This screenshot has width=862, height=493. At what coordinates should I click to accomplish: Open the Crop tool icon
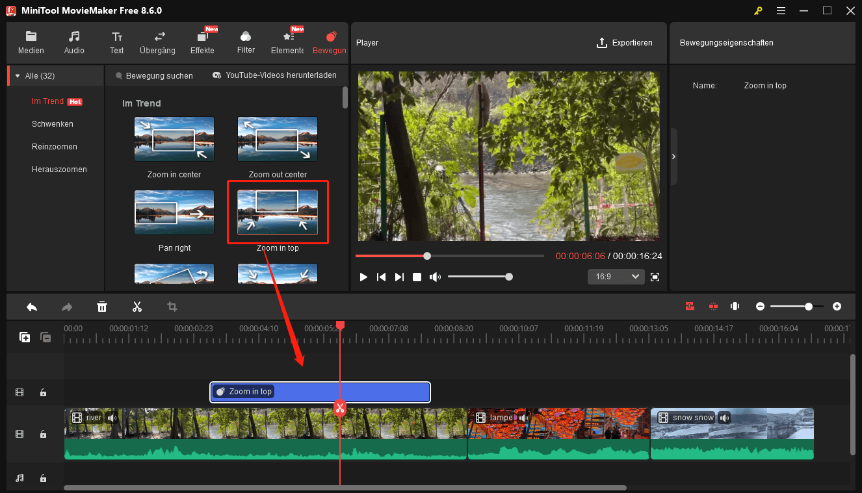(172, 307)
